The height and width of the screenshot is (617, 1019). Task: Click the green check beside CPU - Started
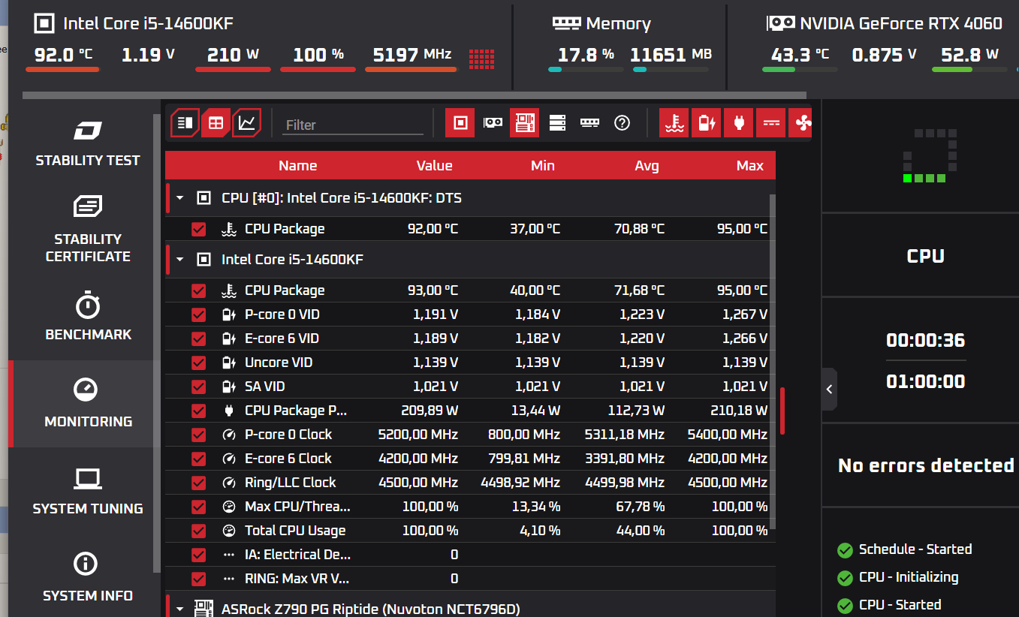[845, 605]
